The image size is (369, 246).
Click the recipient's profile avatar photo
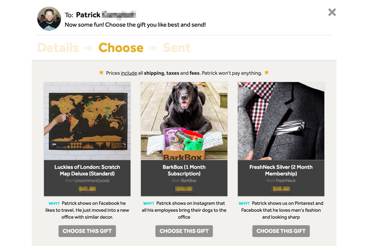click(49, 18)
